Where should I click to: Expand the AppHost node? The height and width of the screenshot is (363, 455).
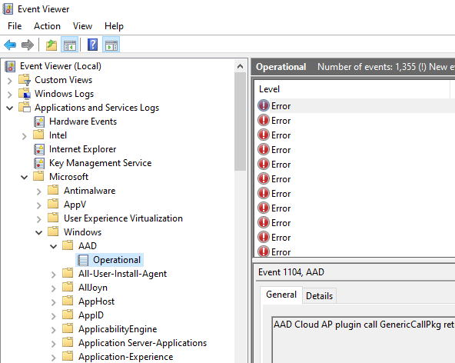coord(53,302)
